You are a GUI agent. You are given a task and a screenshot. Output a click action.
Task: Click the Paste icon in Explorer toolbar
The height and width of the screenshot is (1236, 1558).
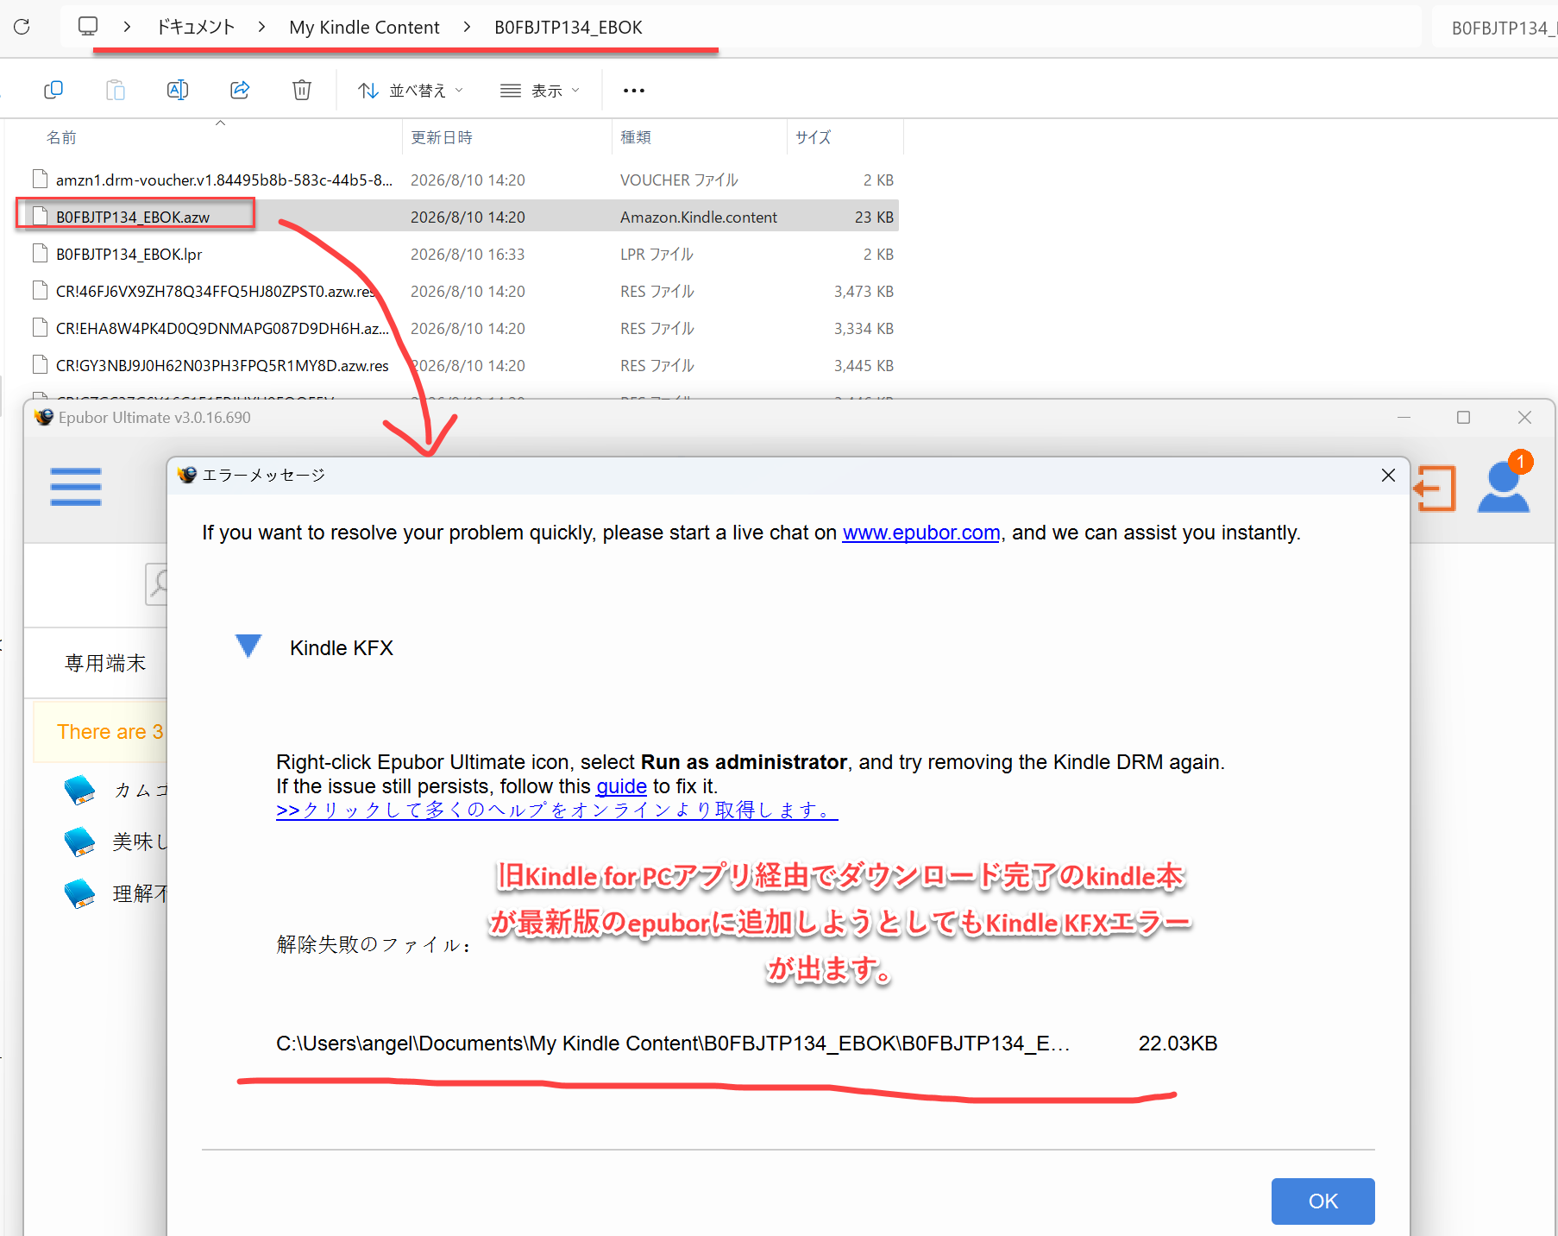[x=116, y=90]
